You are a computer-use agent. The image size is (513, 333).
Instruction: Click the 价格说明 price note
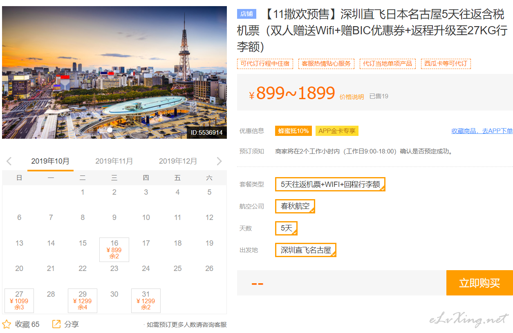coord(352,97)
